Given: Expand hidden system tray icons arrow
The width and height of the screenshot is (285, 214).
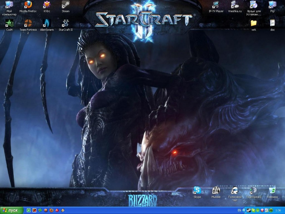Looking at the screenshot, I should pyautogui.click(x=244, y=210).
